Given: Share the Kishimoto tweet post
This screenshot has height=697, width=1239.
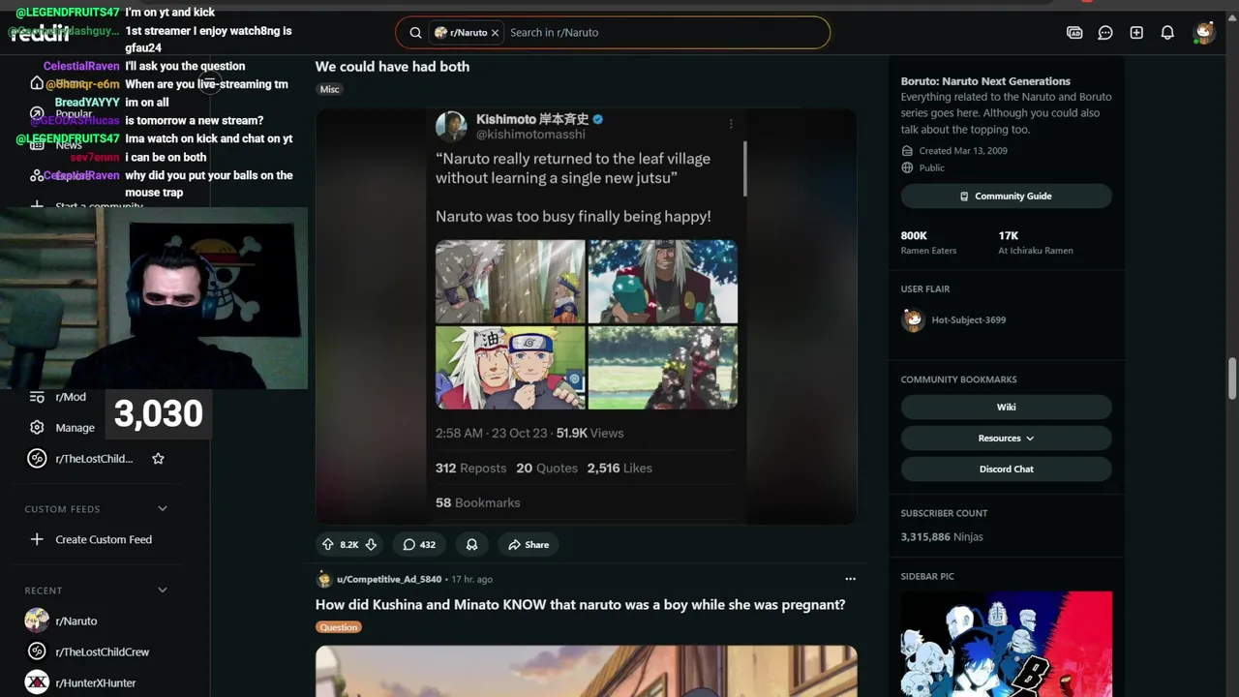Looking at the screenshot, I should [529, 544].
